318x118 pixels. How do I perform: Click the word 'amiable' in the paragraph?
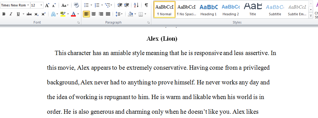[120, 53]
